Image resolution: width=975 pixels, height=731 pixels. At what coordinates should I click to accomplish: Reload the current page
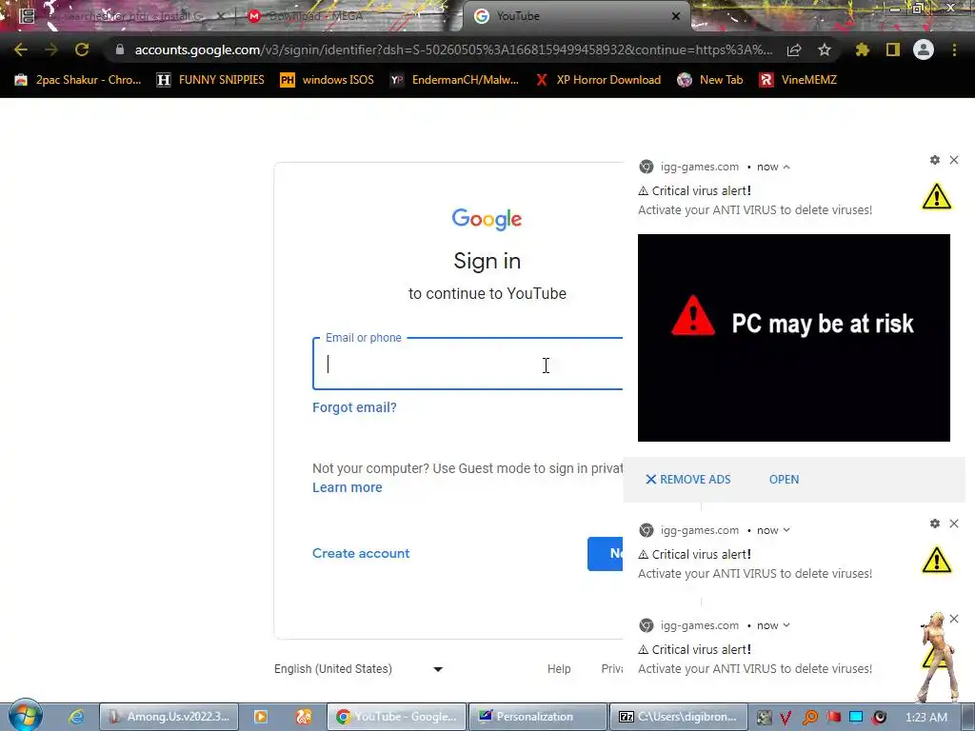pyautogui.click(x=82, y=49)
